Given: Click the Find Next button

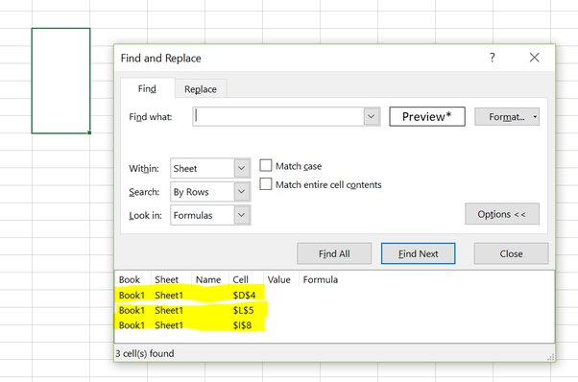Looking at the screenshot, I should 418,253.
